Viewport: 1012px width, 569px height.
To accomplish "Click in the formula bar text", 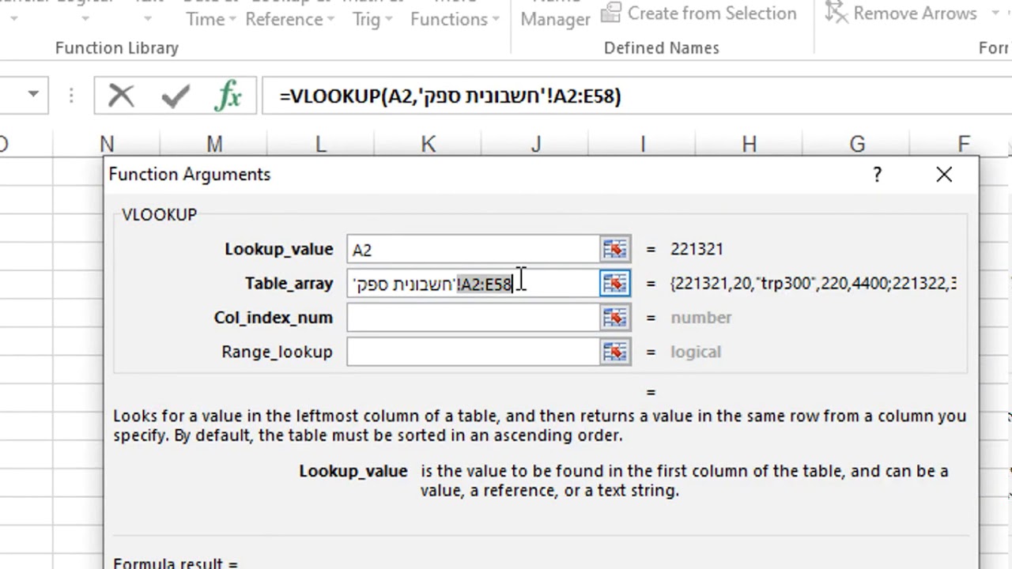I will click(451, 96).
